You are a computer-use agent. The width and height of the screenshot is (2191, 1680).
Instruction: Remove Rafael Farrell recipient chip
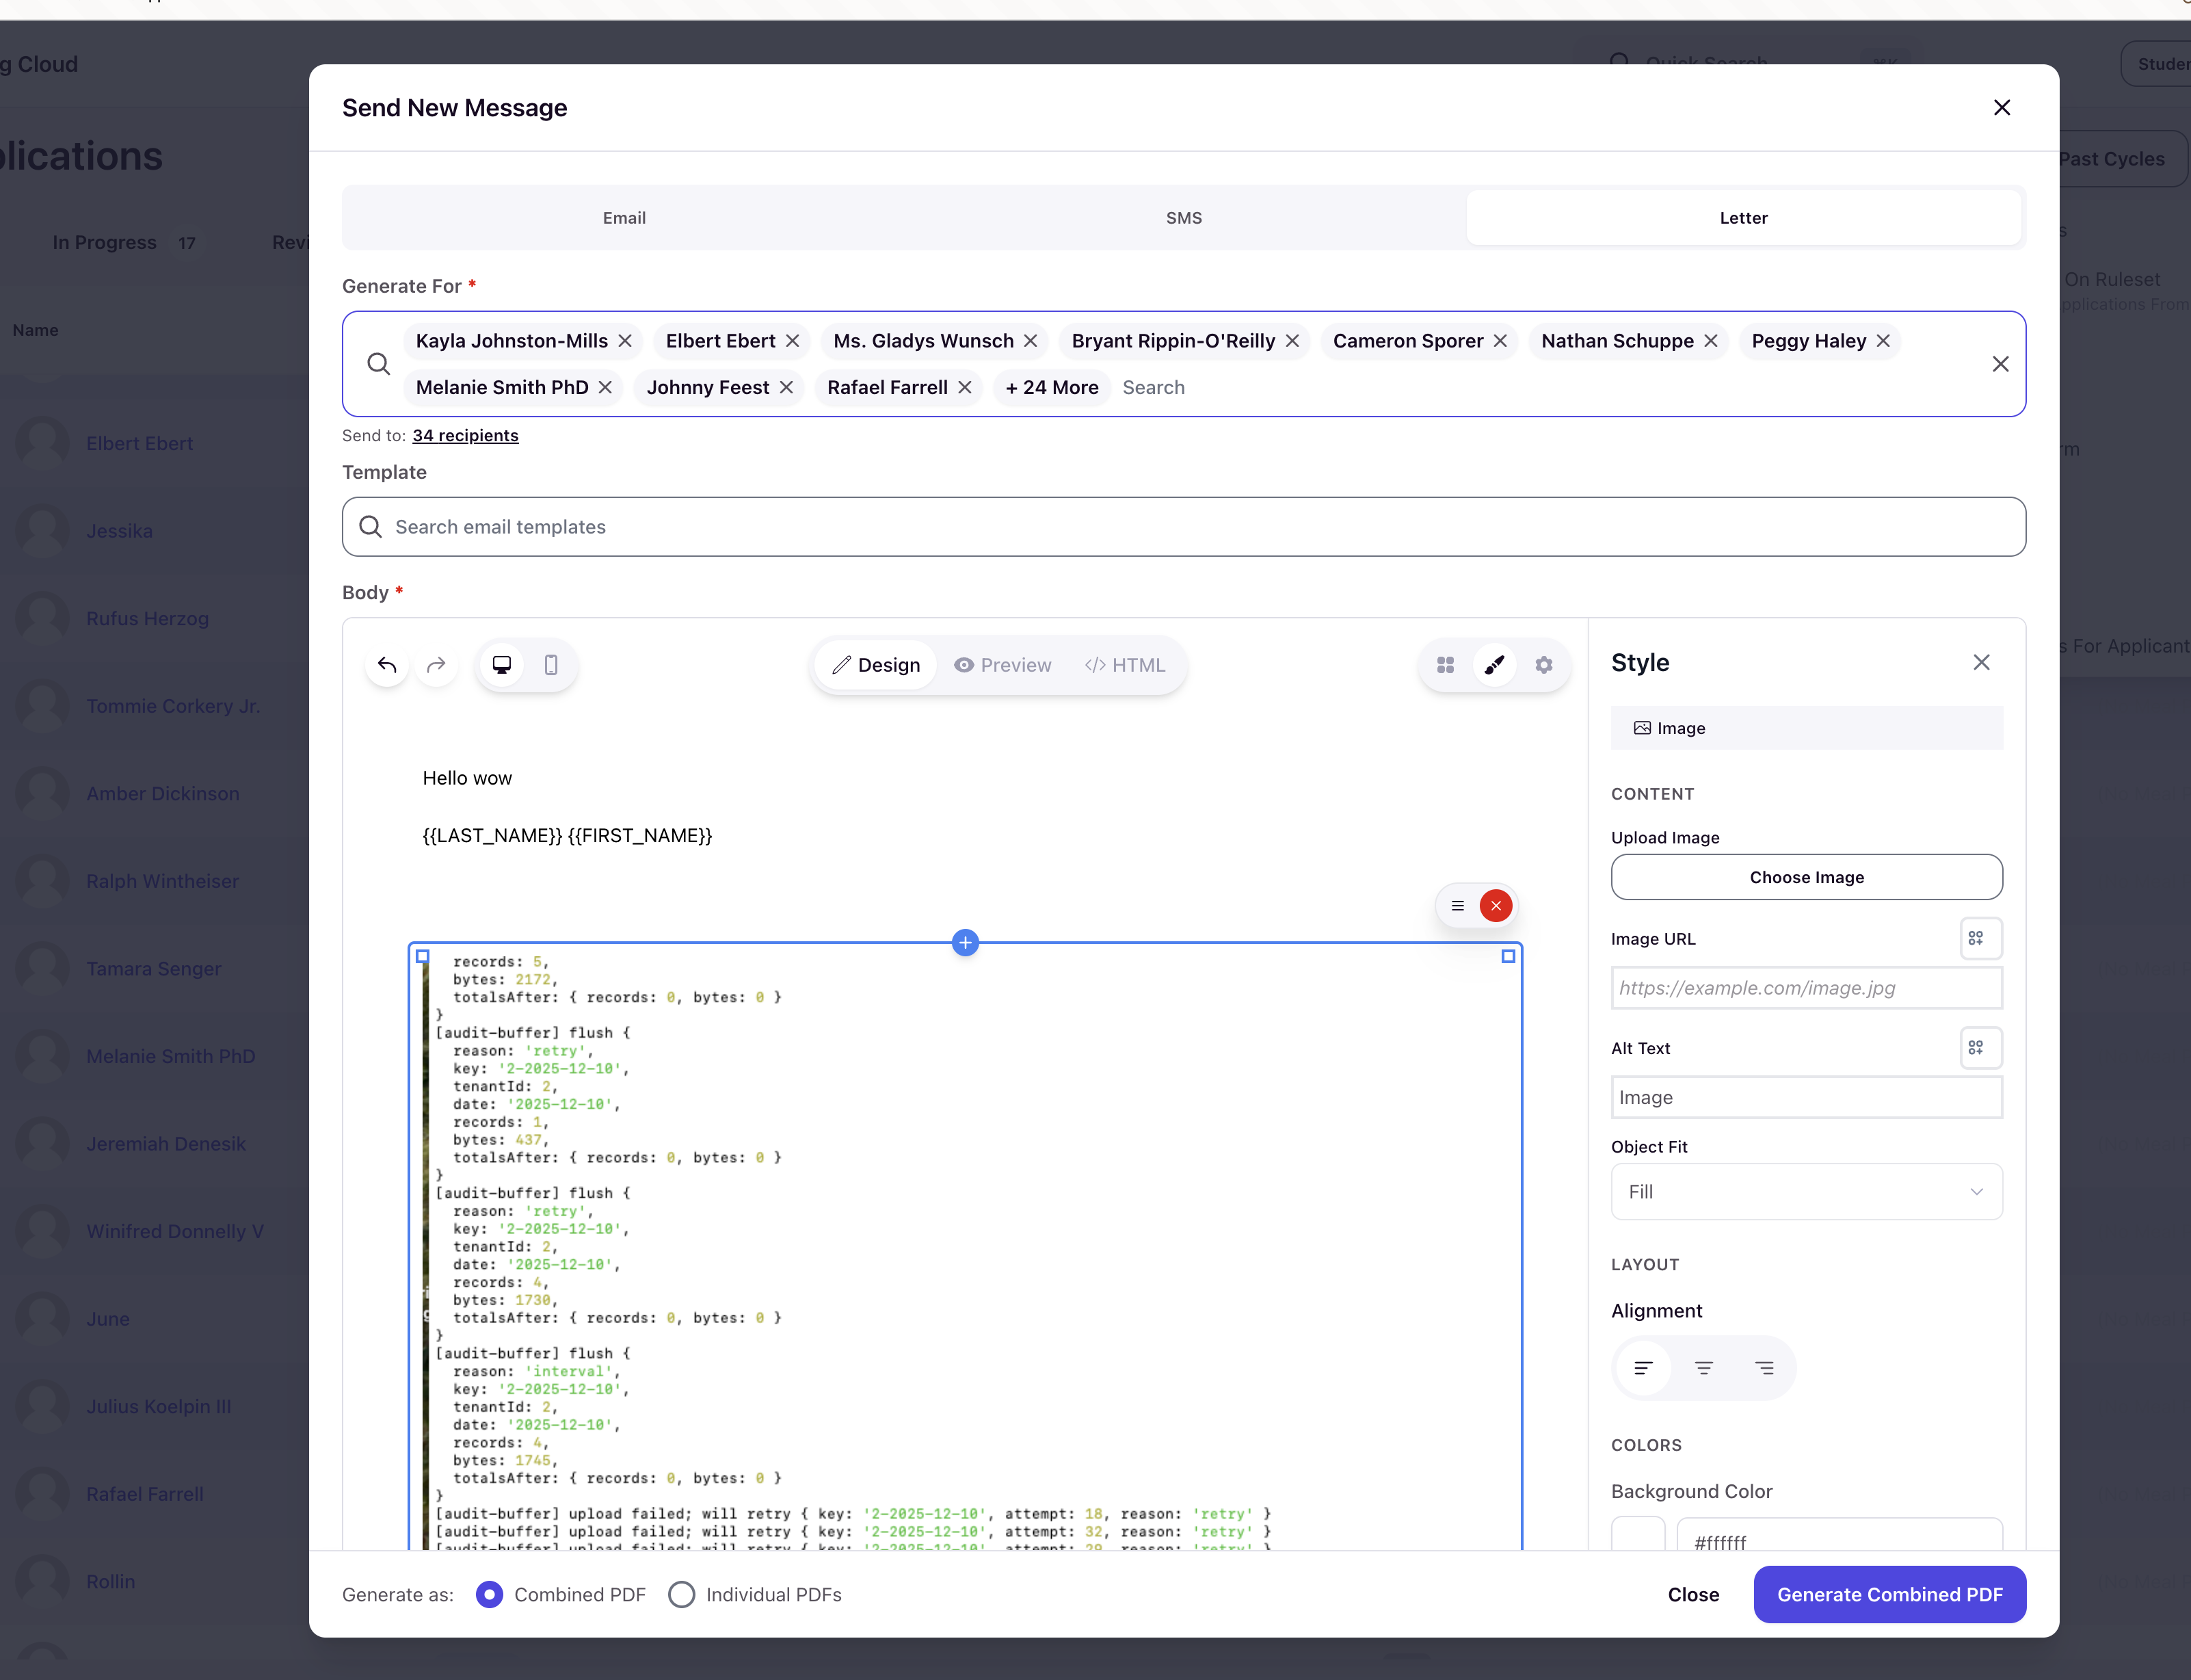(965, 387)
